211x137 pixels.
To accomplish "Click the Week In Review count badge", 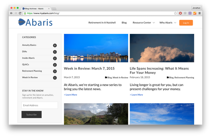I will point(55,78).
